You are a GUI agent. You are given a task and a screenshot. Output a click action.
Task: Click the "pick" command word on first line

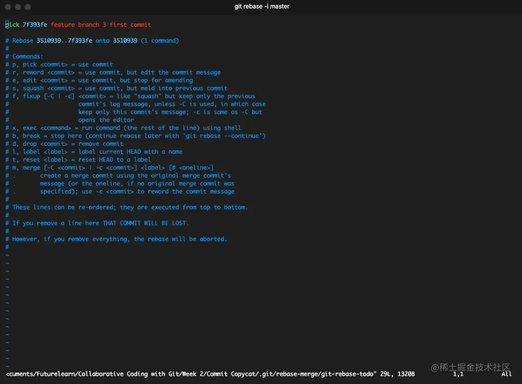13,25
